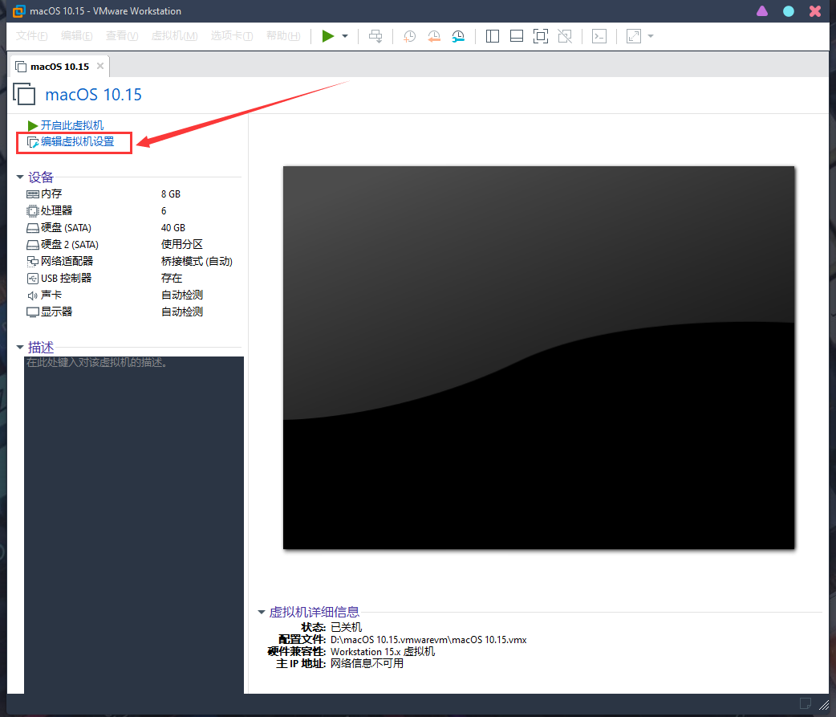Click the cyan circle title bar button

click(x=789, y=10)
